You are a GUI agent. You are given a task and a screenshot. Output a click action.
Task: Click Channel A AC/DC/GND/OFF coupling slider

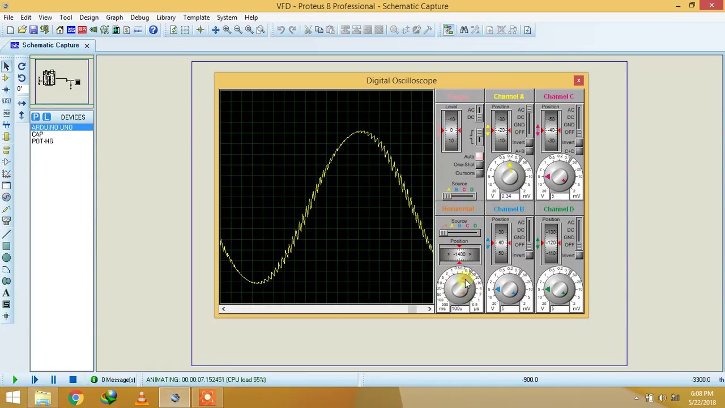click(530, 121)
